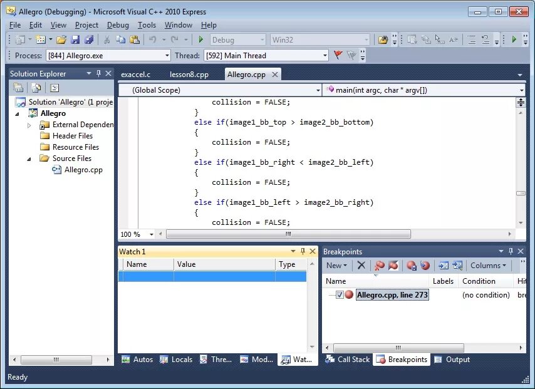
Task: Click the Cut scissors icon
Action: click(106, 40)
